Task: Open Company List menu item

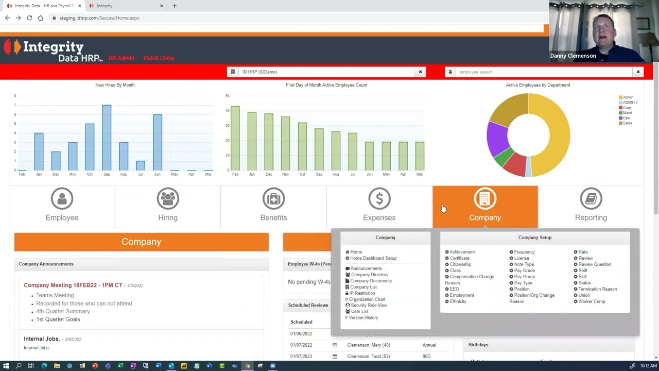Action: (x=361, y=287)
